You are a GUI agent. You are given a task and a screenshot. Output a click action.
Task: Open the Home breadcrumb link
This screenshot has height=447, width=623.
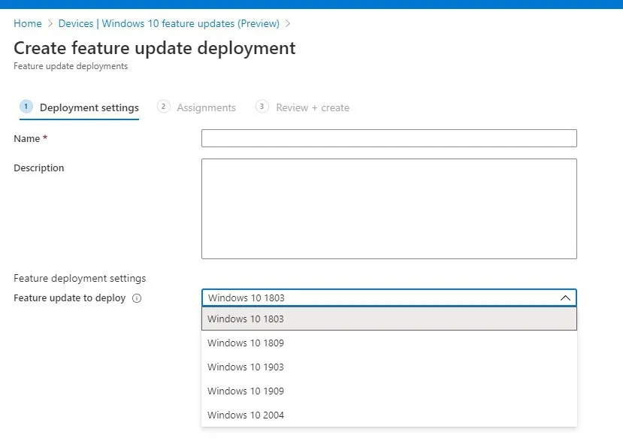(x=27, y=23)
